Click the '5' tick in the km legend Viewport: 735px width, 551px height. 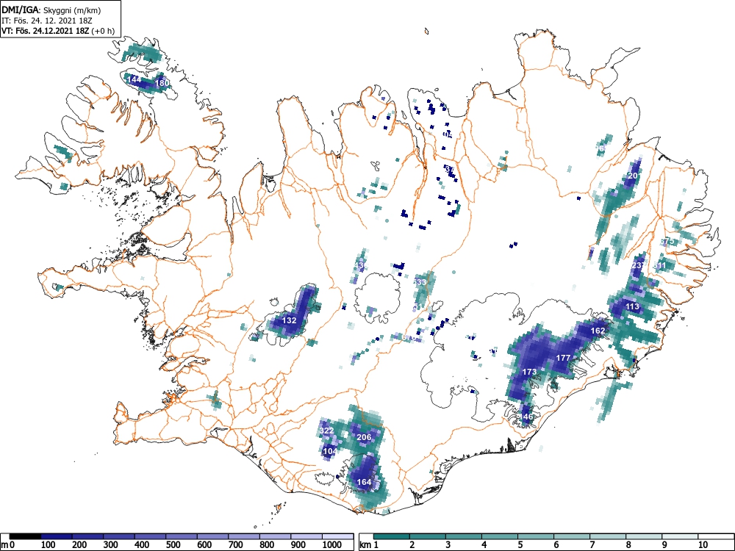(x=520, y=545)
